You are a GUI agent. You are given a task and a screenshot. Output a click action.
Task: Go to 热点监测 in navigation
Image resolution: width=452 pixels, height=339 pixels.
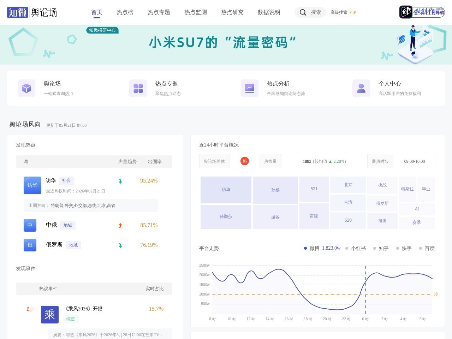(196, 12)
